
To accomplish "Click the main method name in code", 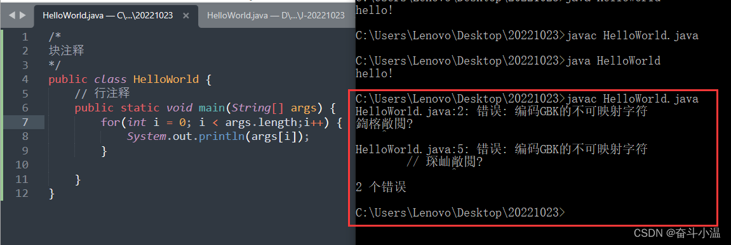I will [211, 108].
